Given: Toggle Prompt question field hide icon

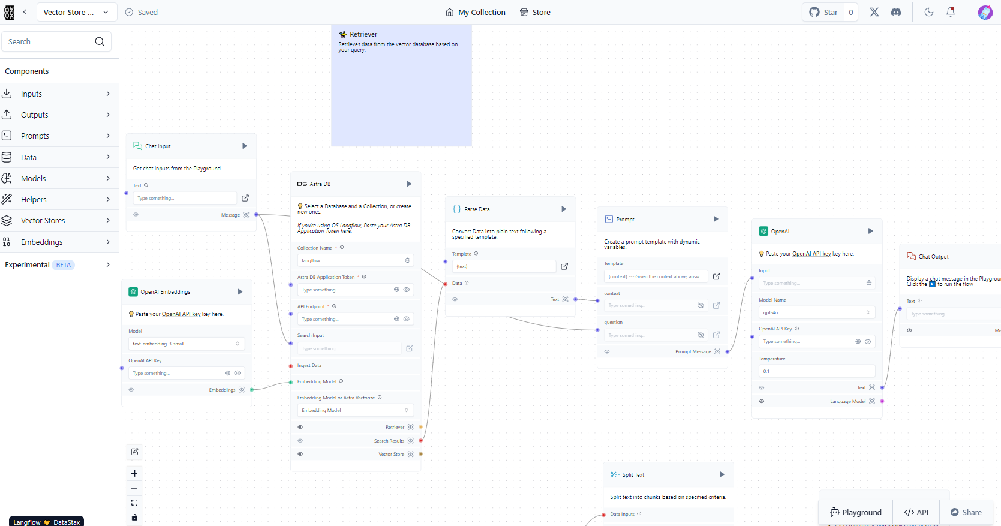Looking at the screenshot, I should click(701, 335).
